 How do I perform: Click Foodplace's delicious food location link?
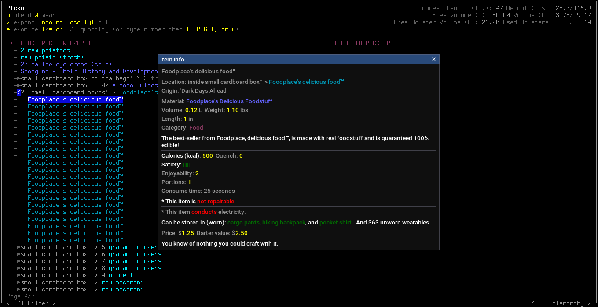click(306, 82)
